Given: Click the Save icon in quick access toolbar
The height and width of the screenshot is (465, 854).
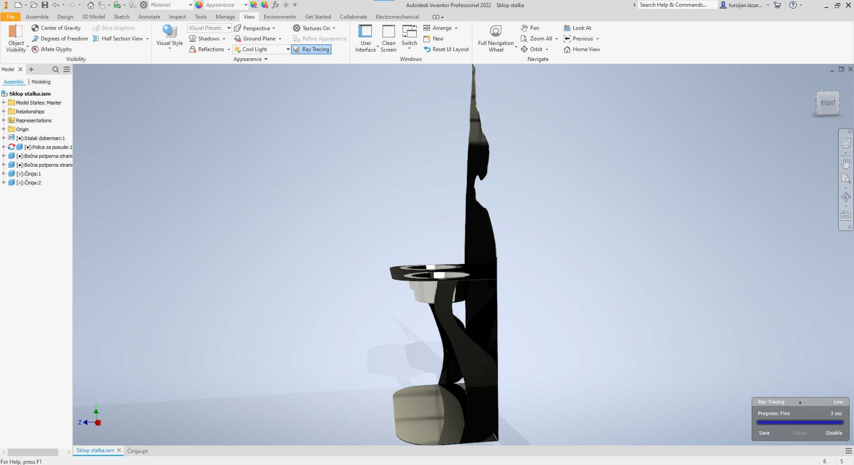Looking at the screenshot, I should [x=45, y=5].
